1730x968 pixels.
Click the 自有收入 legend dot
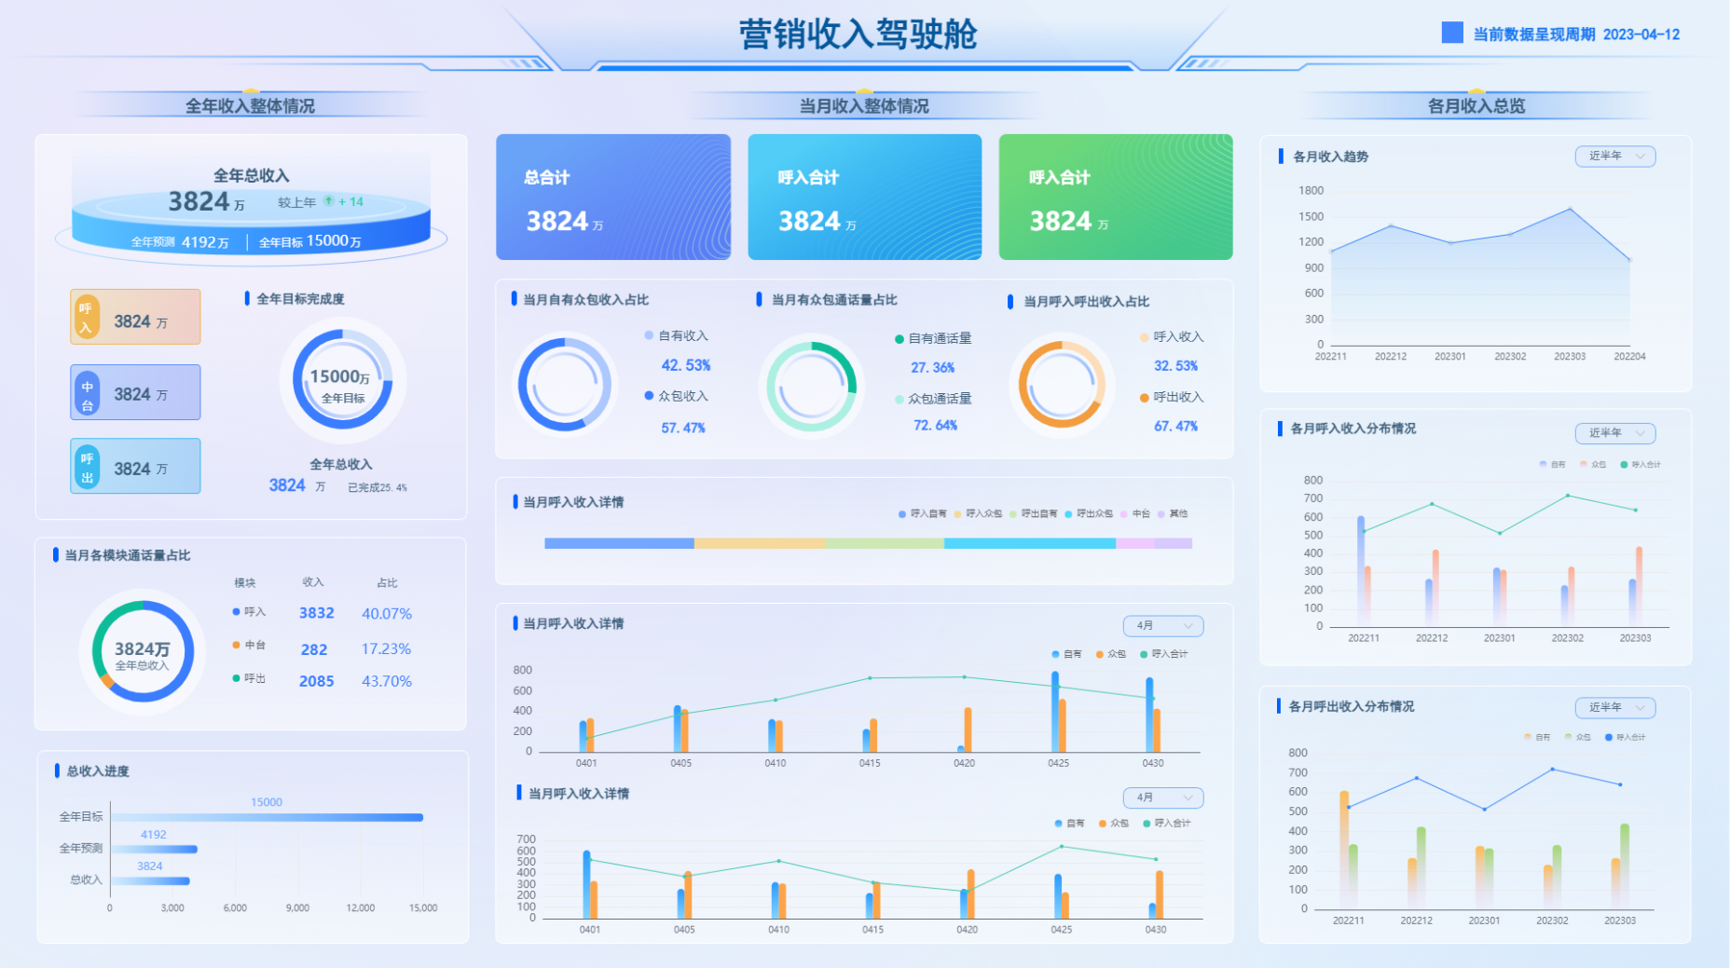[x=649, y=335]
